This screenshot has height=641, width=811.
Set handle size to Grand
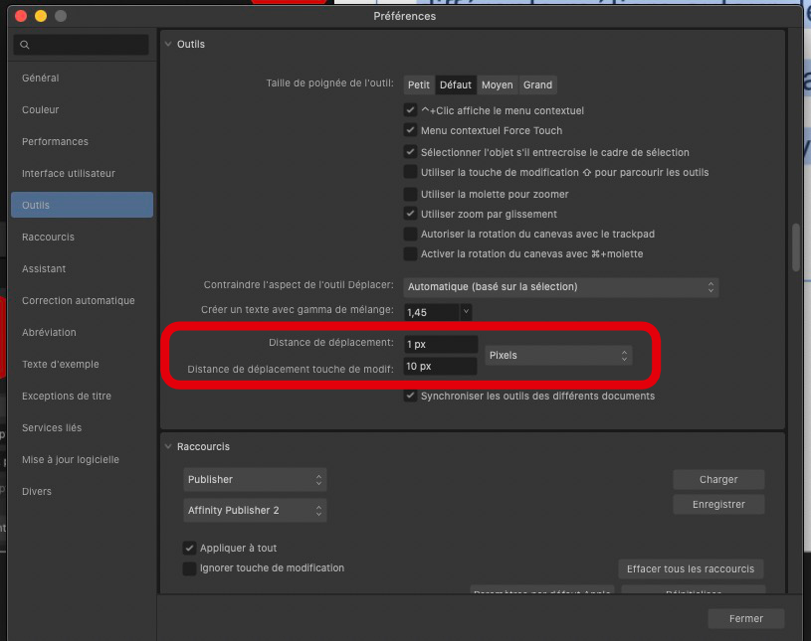point(537,84)
